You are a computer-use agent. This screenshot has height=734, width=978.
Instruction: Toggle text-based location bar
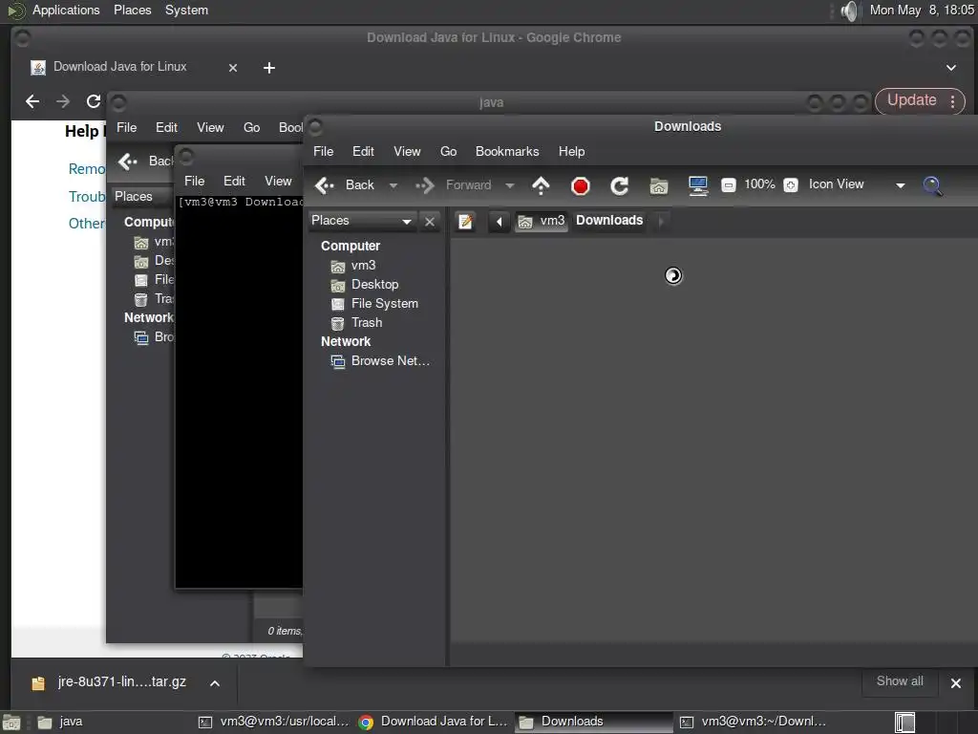(x=465, y=221)
